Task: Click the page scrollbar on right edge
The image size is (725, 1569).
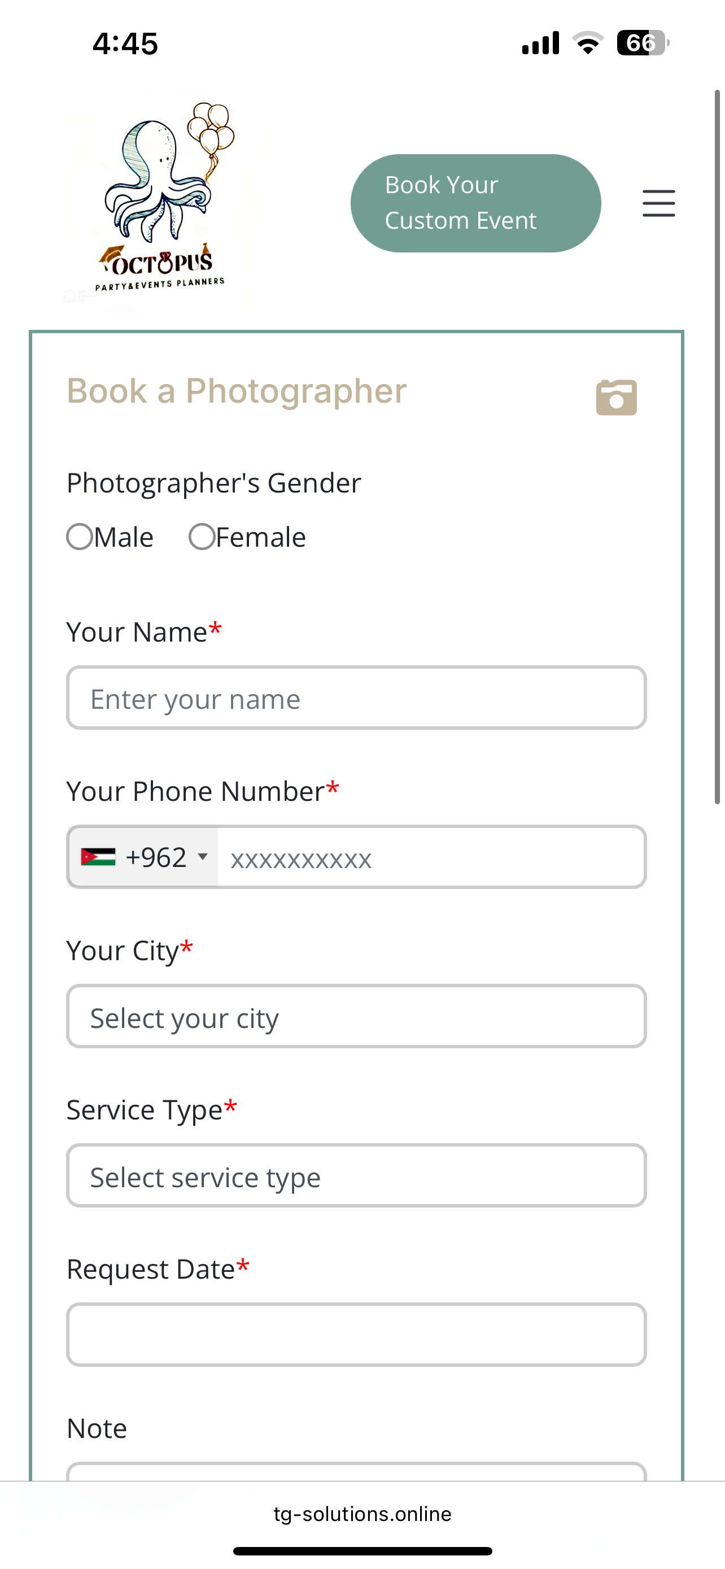Action: coord(718,447)
